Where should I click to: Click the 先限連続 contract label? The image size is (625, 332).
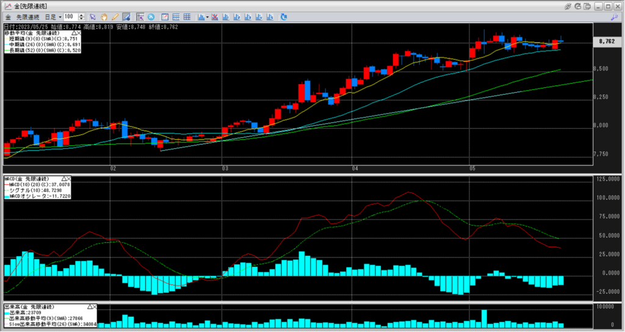pyautogui.click(x=29, y=16)
